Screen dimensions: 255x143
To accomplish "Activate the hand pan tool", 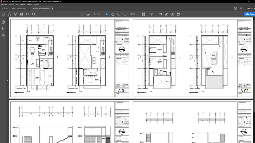I will tap(113, 14).
